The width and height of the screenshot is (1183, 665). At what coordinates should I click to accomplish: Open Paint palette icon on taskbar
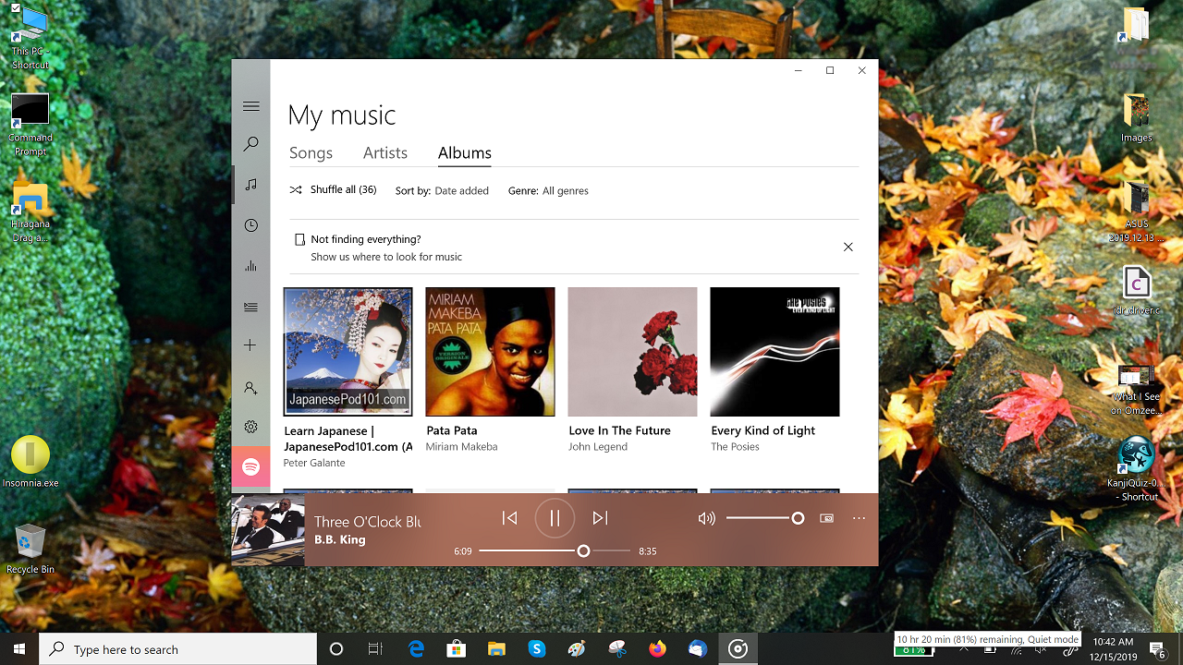pyautogui.click(x=577, y=649)
